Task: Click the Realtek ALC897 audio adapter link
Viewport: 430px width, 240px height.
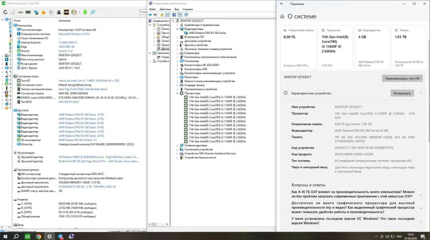Action: [99, 161]
